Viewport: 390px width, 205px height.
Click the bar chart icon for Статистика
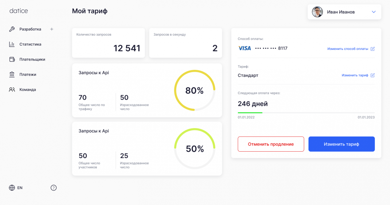coord(12,44)
